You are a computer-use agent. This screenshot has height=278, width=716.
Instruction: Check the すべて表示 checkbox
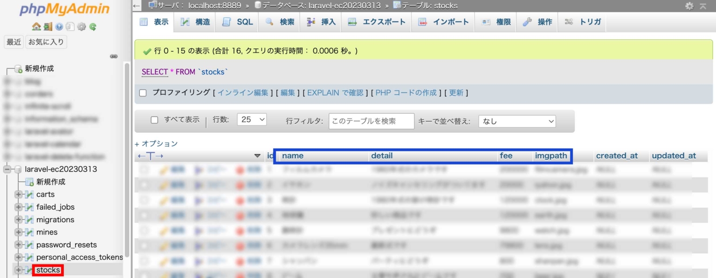154,120
